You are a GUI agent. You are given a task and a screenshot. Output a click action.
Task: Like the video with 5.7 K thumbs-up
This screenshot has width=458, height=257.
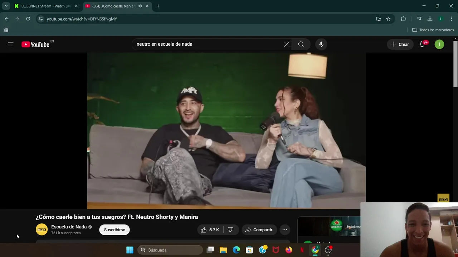[x=210, y=230]
